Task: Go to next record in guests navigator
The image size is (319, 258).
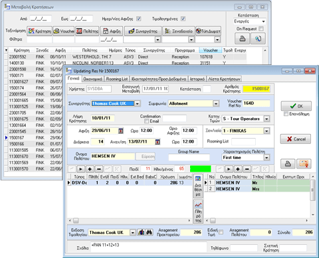Action: 229,169
